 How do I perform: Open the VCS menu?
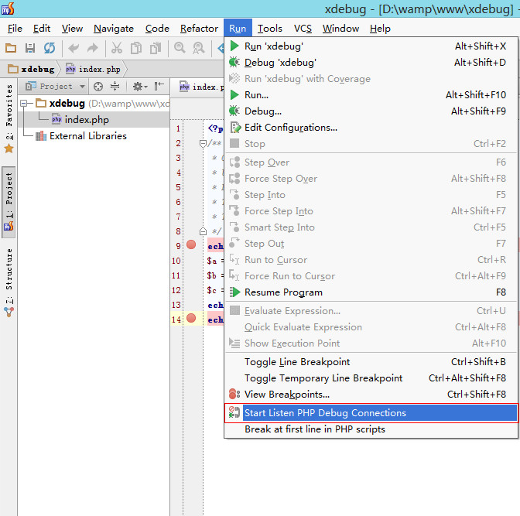303,29
